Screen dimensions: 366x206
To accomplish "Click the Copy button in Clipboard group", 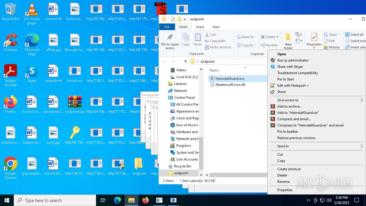I will click(186, 39).
